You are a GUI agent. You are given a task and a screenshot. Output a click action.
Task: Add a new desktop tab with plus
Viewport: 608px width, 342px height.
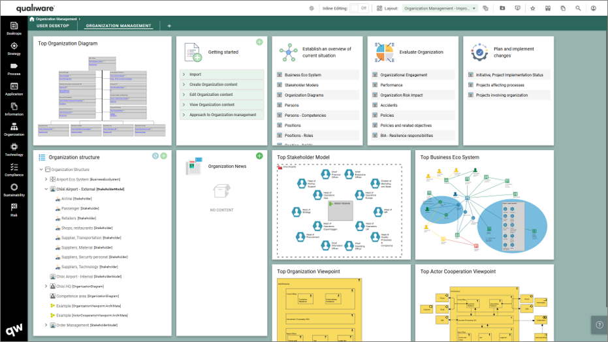click(x=169, y=26)
